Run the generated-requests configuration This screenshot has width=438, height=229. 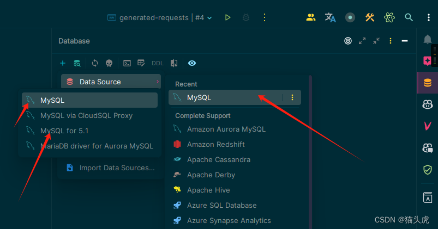coord(227,17)
